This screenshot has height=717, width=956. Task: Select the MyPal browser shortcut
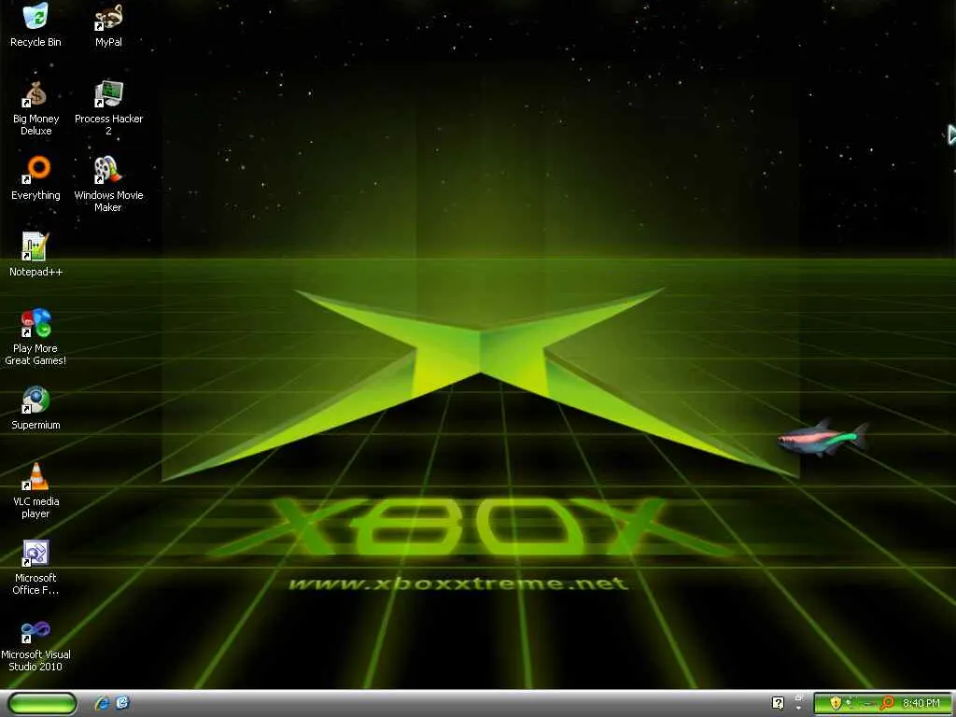108,24
